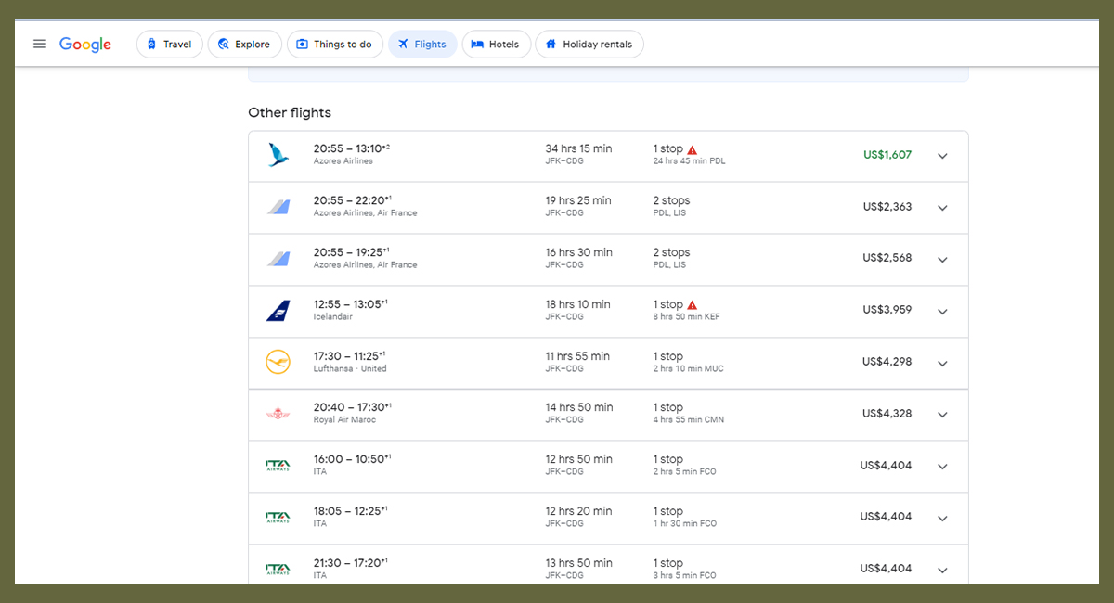Click the 8 hrs 50 min KEF layover
1114x603 pixels.
point(686,317)
